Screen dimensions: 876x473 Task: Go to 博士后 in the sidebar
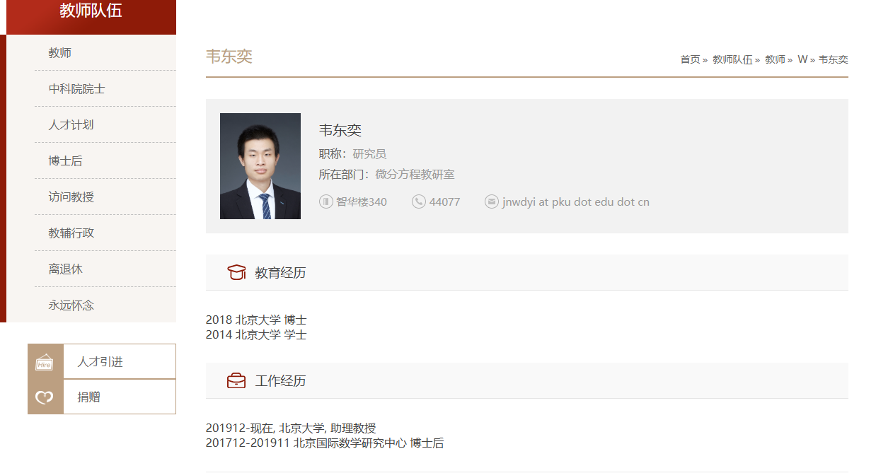[x=65, y=161]
